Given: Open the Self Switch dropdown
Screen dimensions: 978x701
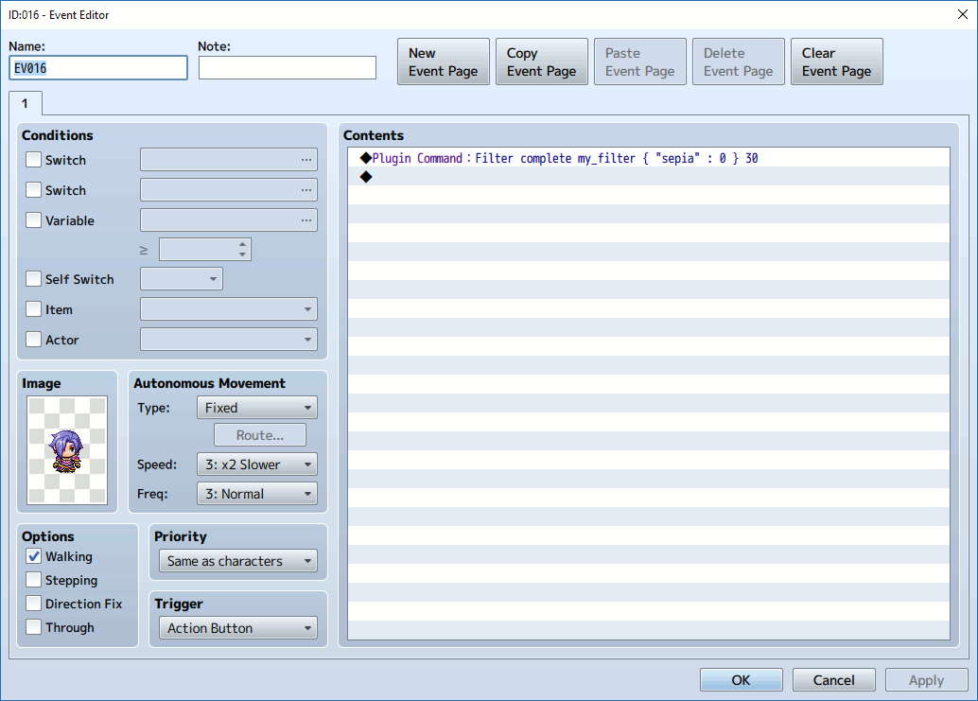Looking at the screenshot, I should tap(182, 279).
